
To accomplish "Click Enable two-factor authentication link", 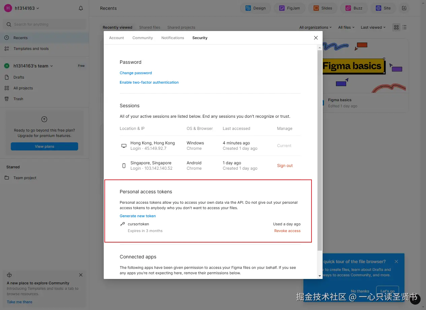I will pyautogui.click(x=149, y=82).
